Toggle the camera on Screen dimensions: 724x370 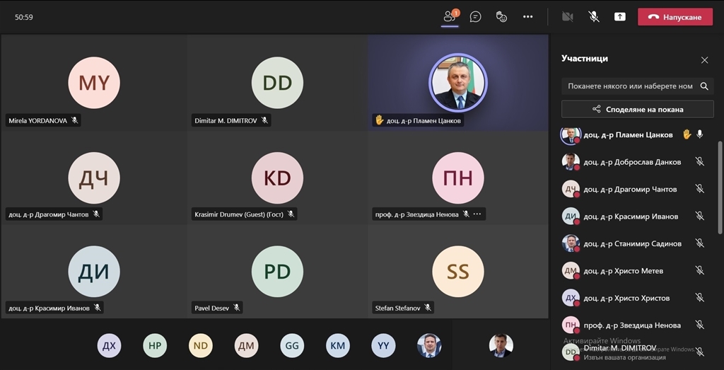click(x=567, y=16)
